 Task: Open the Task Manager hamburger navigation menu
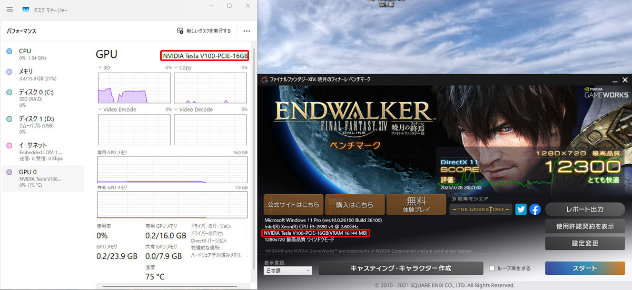coord(9,9)
